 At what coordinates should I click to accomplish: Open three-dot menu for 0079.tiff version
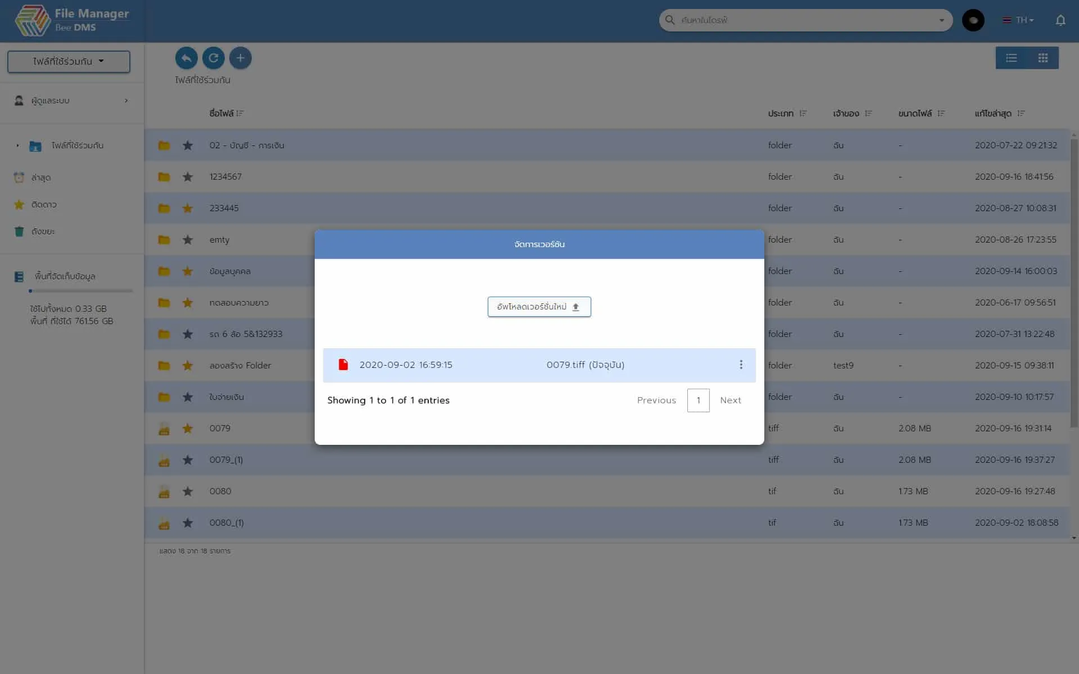[741, 365]
